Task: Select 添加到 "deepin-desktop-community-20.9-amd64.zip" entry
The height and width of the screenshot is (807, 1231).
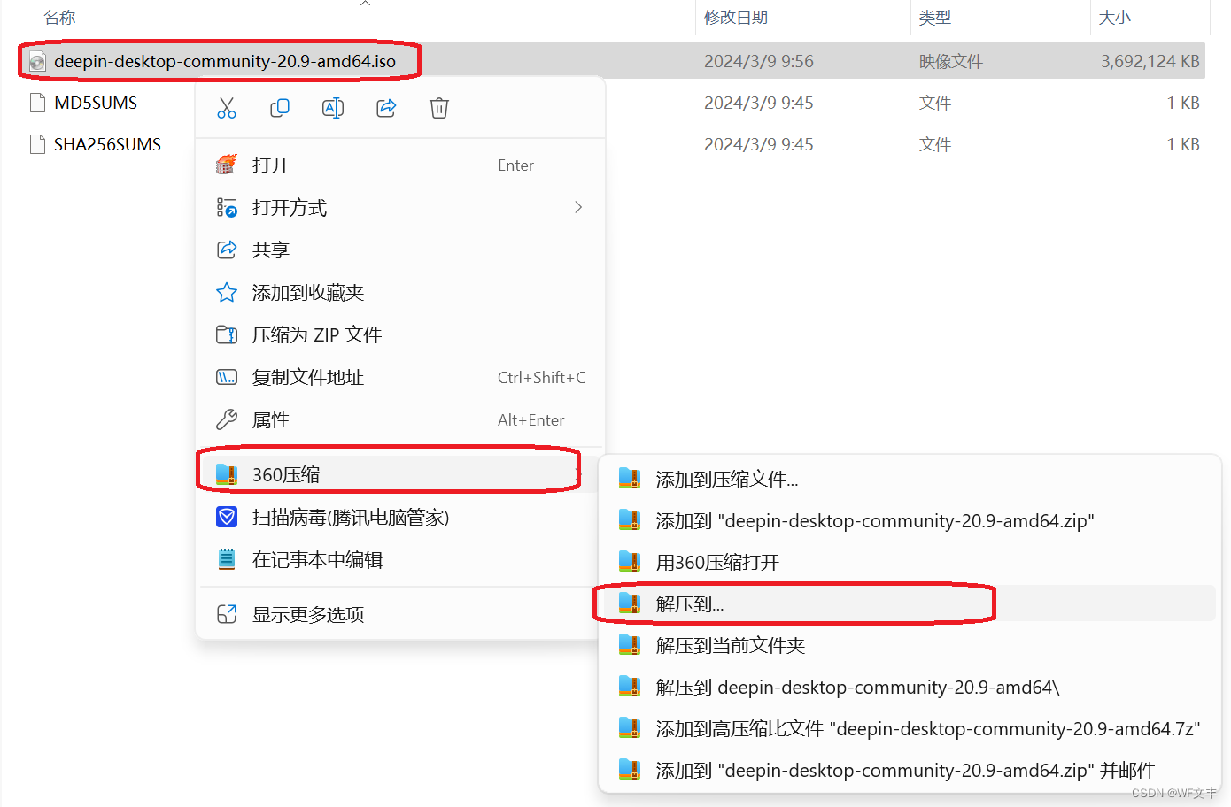Action: [x=910, y=521]
